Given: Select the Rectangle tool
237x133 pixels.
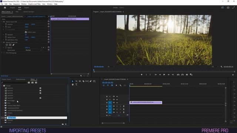Looking at the screenshot, I should click(94, 81).
